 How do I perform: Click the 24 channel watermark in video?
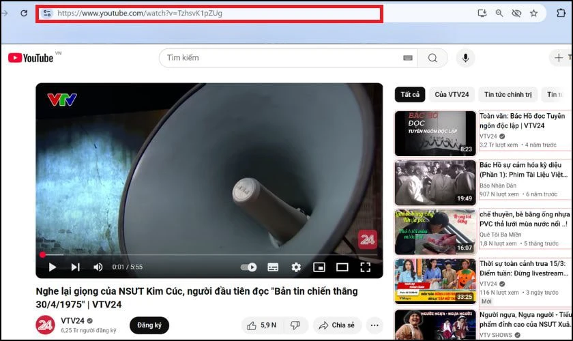click(368, 240)
